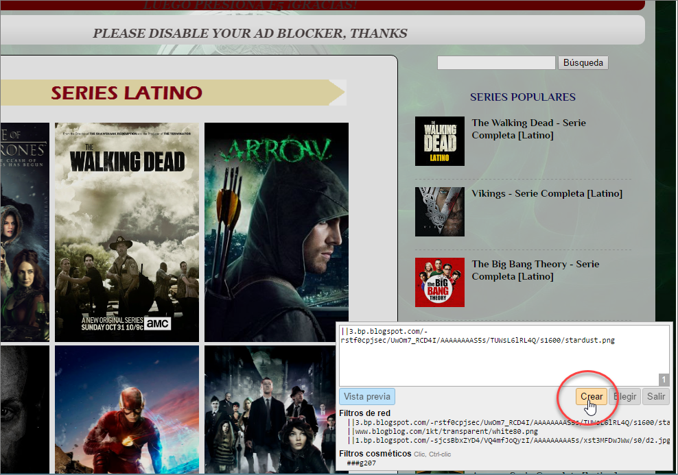Click the Walking Dead Latino sidebar thumbnail
Viewport: 678px width, 475px height.
point(440,141)
